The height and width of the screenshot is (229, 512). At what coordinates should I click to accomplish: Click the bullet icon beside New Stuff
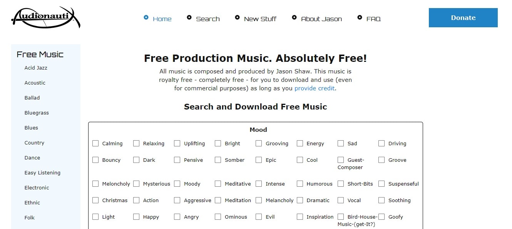(x=237, y=17)
